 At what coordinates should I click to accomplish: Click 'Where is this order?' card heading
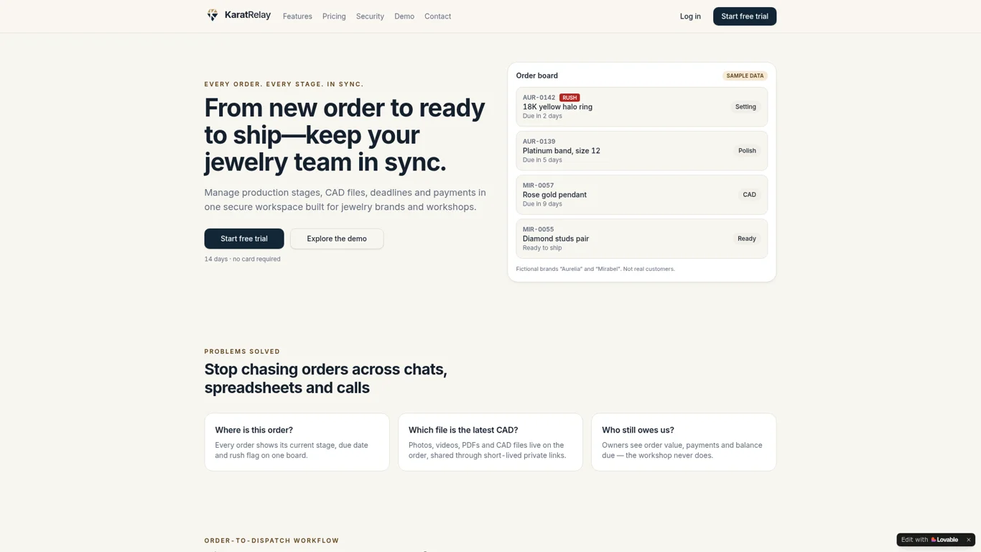[x=254, y=430]
